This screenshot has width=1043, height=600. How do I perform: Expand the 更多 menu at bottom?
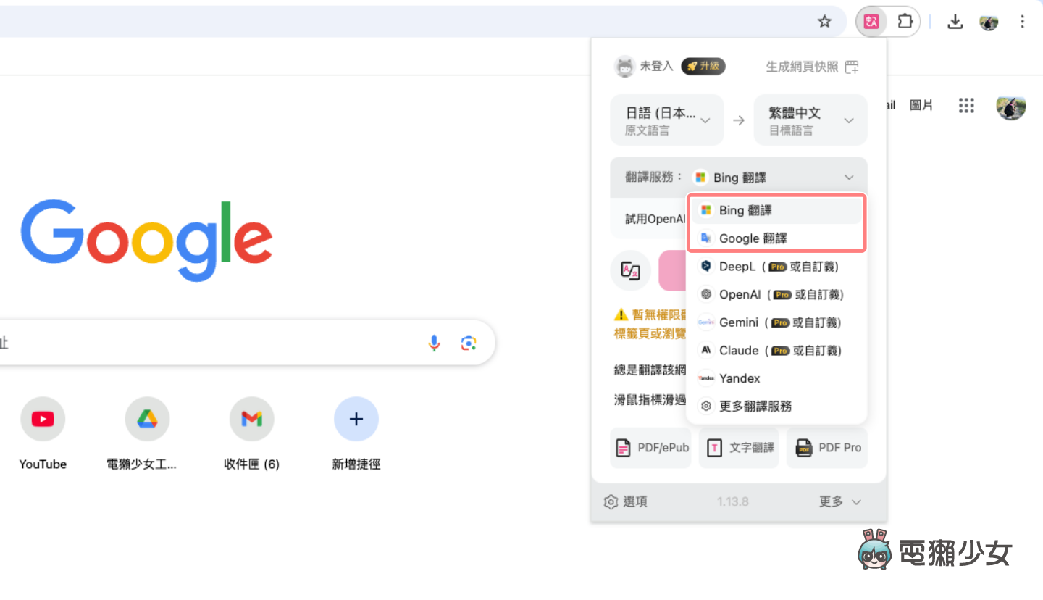coord(839,501)
